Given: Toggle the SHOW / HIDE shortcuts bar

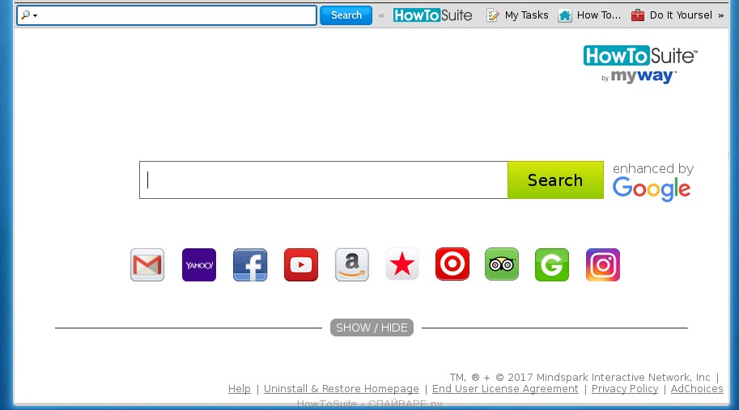Looking at the screenshot, I should pyautogui.click(x=372, y=328).
